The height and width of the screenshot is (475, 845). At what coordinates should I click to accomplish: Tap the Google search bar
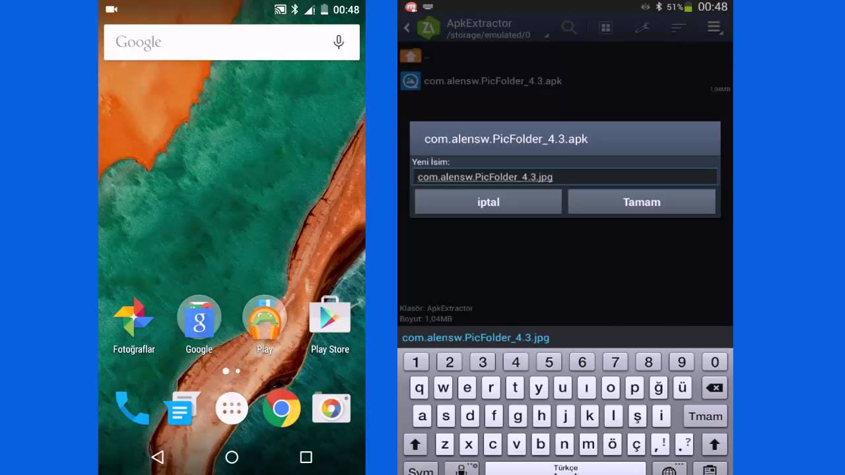(232, 42)
